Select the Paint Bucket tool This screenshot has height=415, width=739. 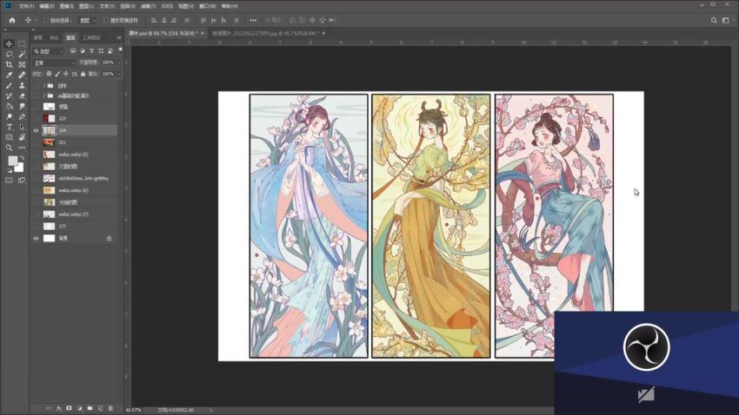[9, 106]
